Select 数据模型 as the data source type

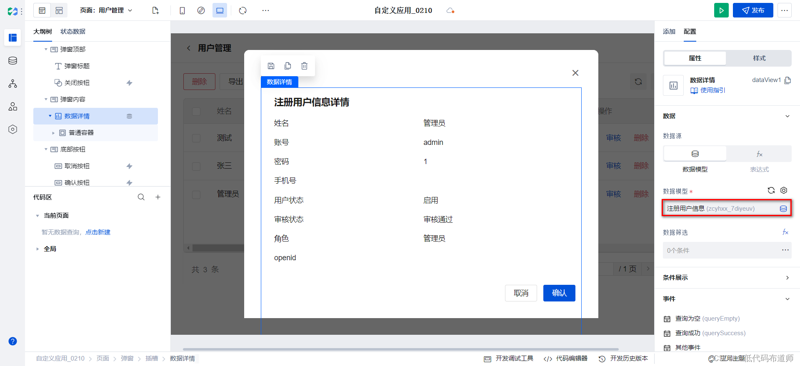pos(695,154)
